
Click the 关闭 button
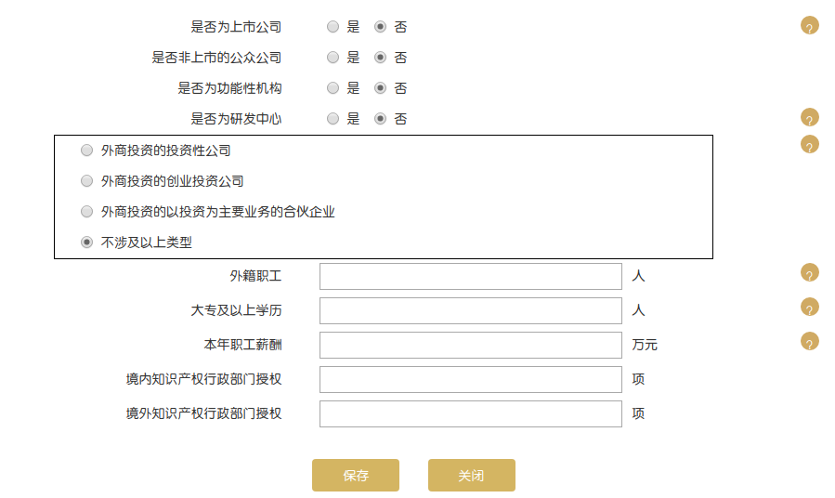(x=472, y=475)
